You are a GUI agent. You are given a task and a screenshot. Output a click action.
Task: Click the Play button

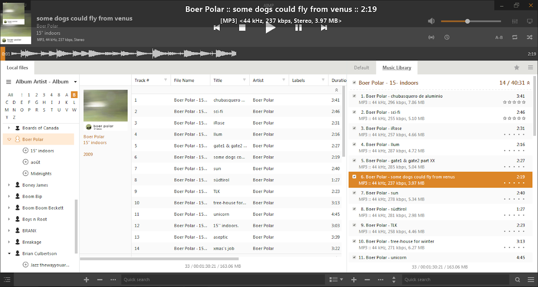[x=270, y=28]
